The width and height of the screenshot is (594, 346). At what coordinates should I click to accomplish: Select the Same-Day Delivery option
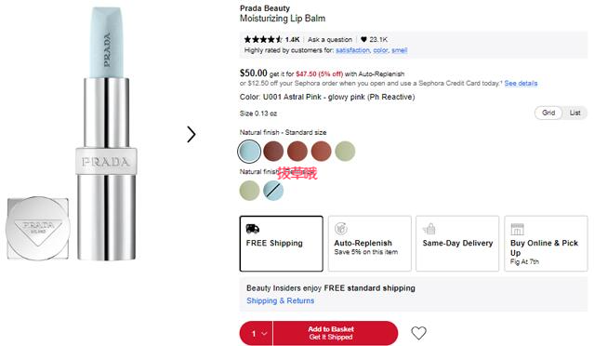457,244
